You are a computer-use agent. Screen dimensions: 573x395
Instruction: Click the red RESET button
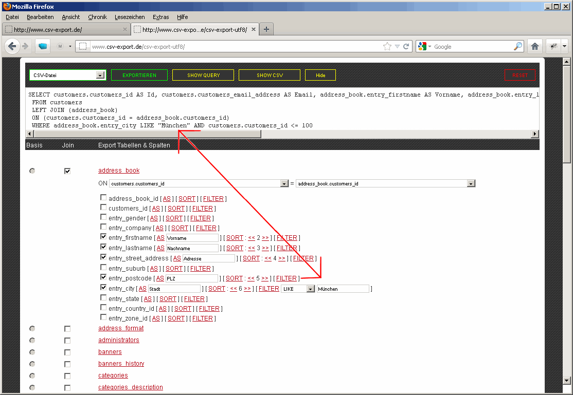coord(520,75)
